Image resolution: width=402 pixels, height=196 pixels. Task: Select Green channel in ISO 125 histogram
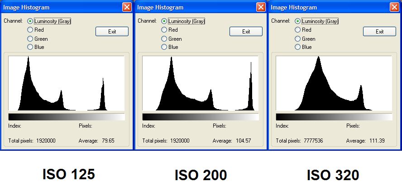(x=30, y=38)
